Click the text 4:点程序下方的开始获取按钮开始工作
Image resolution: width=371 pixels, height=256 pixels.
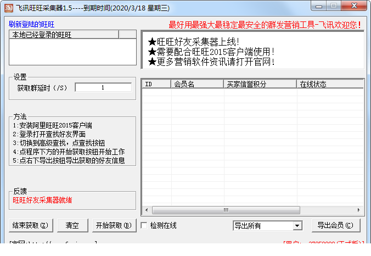[69, 152]
